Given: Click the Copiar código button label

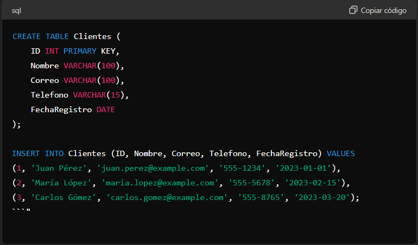Looking at the screenshot, I should pyautogui.click(x=384, y=10).
